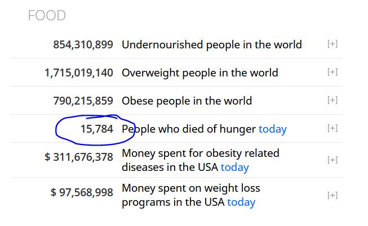Expand the People who died of hunger [+]
The image size is (368, 226).
point(332,128)
